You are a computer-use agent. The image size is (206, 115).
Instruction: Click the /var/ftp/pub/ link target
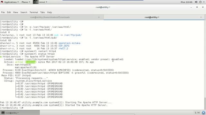(73, 35)
